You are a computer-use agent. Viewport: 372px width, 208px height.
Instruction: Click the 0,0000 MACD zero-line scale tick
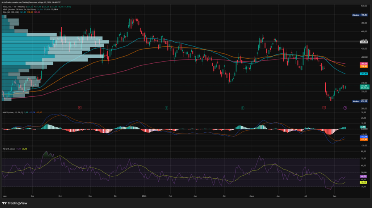[x=364, y=129]
